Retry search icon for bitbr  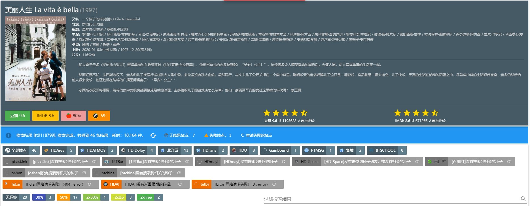[x=274, y=184]
